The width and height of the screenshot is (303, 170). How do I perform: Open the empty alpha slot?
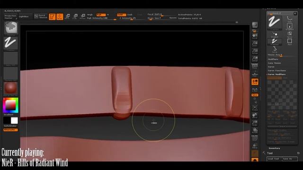click(x=11, y=58)
